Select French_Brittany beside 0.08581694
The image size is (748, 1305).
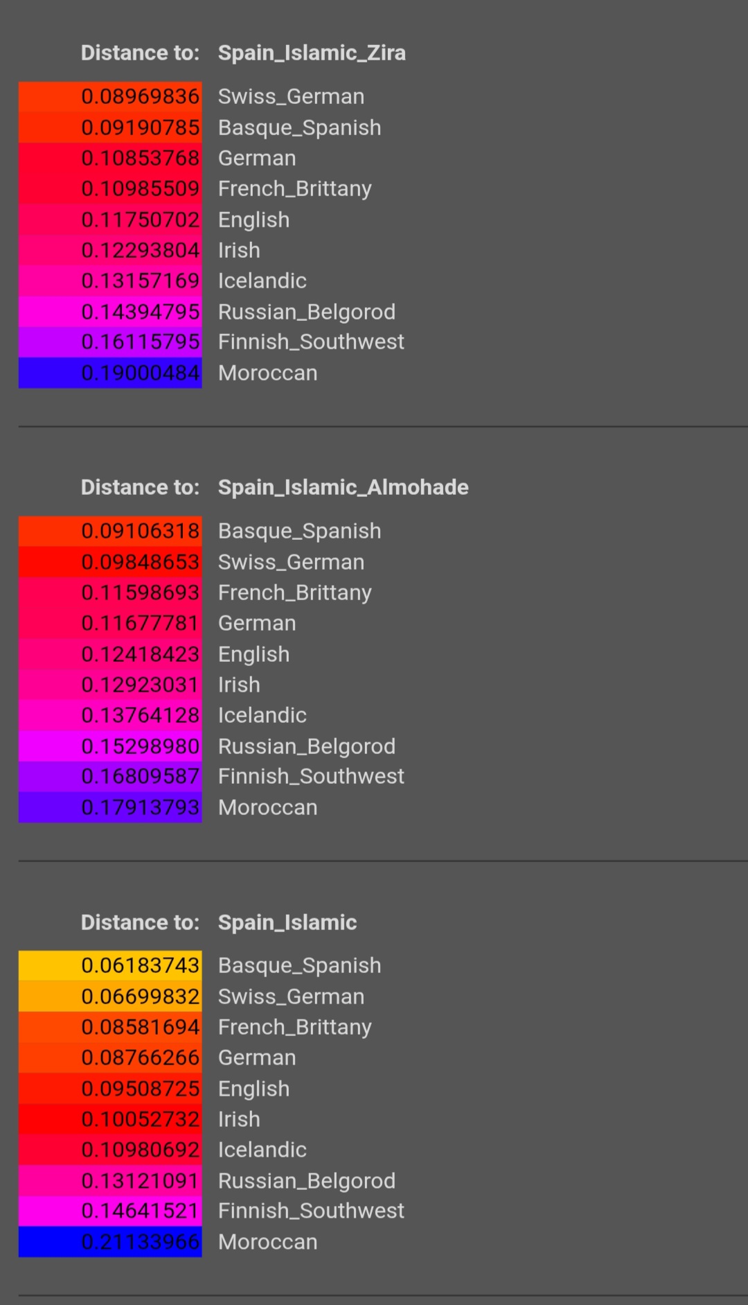pyautogui.click(x=295, y=1027)
